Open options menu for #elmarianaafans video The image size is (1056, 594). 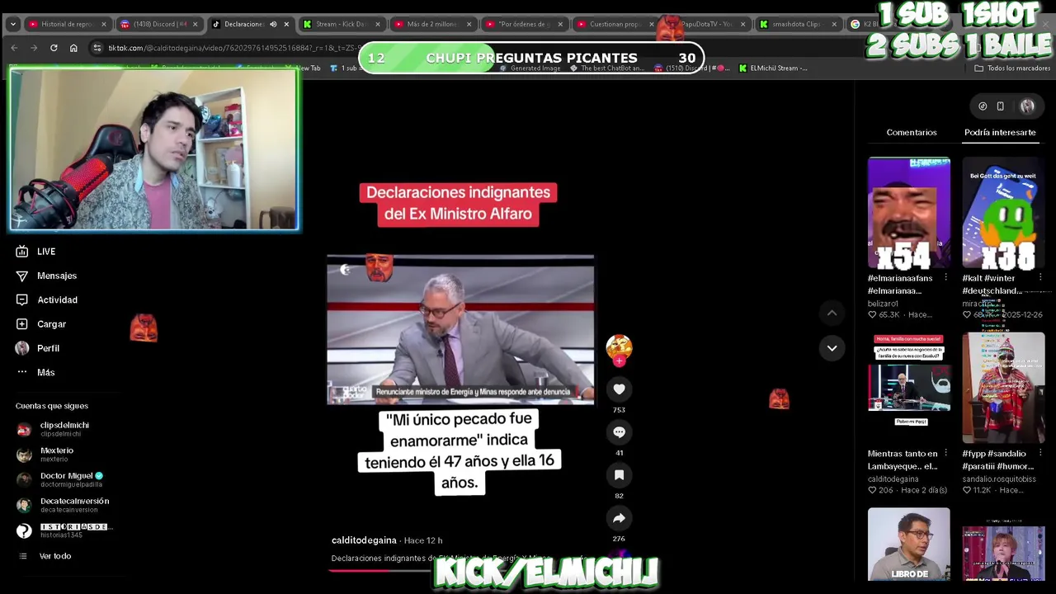(x=945, y=278)
